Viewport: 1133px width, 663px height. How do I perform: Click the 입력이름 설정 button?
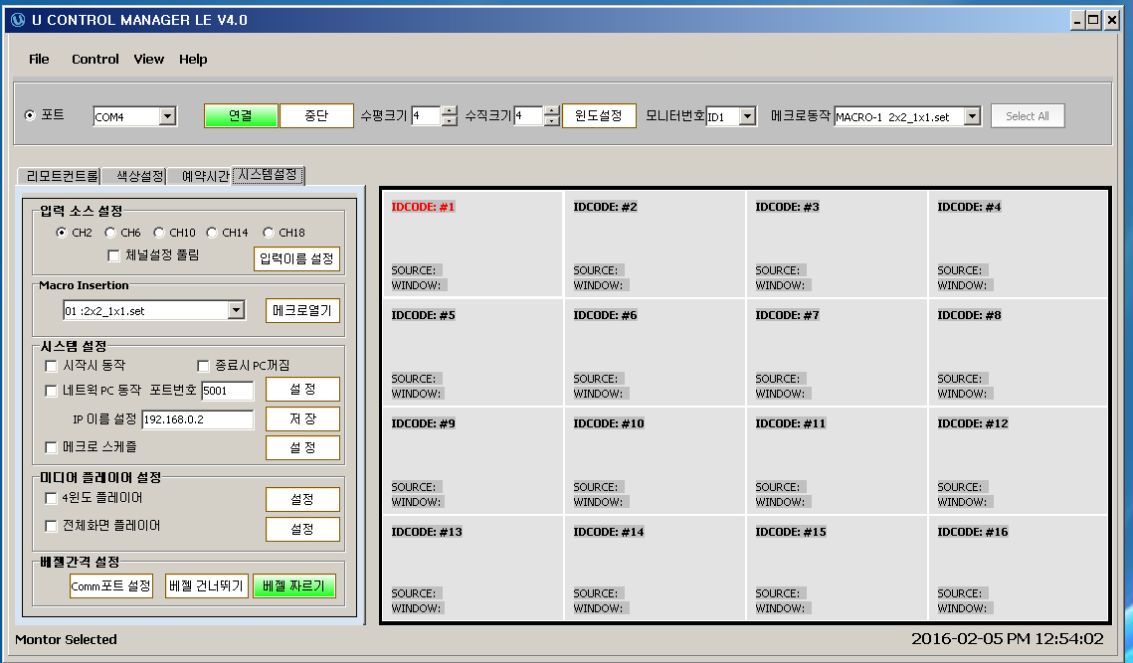(297, 258)
